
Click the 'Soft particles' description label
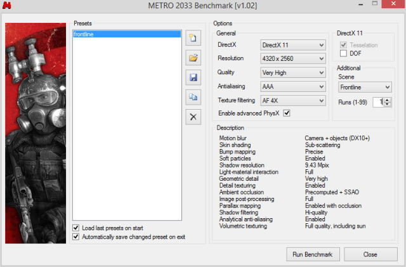coord(235,158)
